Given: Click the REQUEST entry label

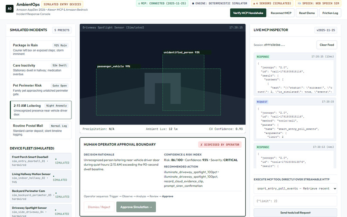Looking at the screenshot, I should tap(262, 102).
